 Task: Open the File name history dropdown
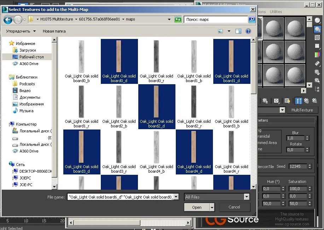point(176,197)
